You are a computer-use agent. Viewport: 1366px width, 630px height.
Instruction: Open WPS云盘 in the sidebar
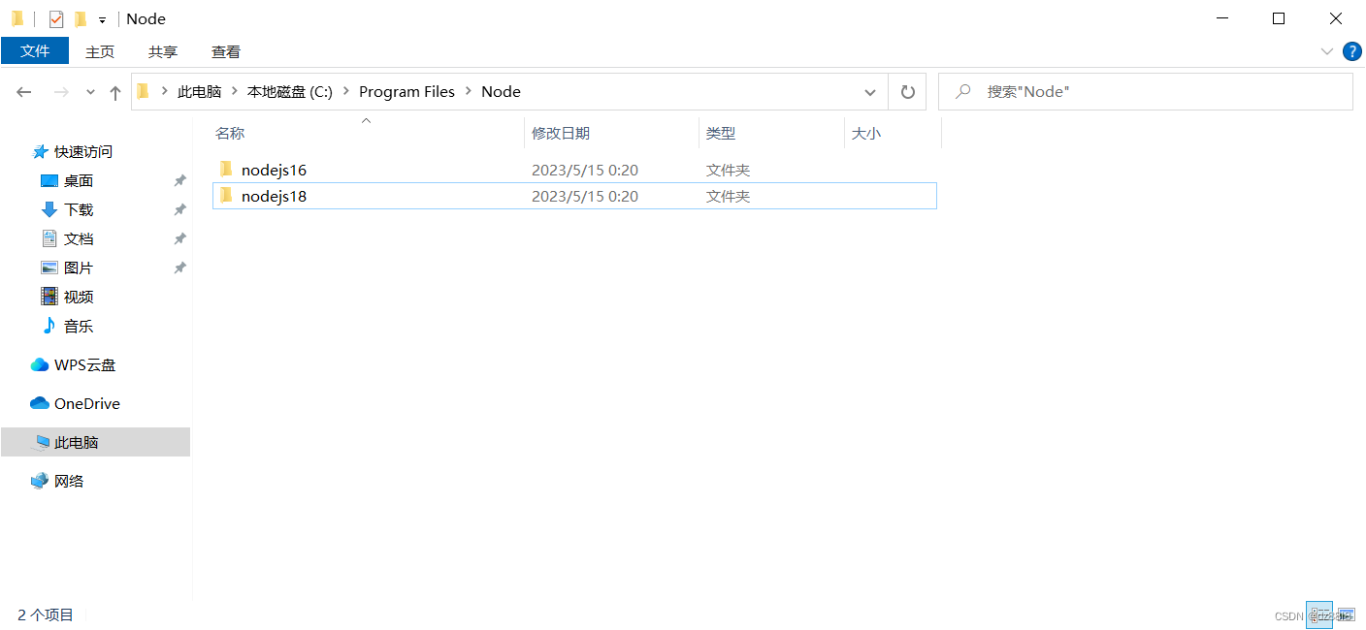83,364
